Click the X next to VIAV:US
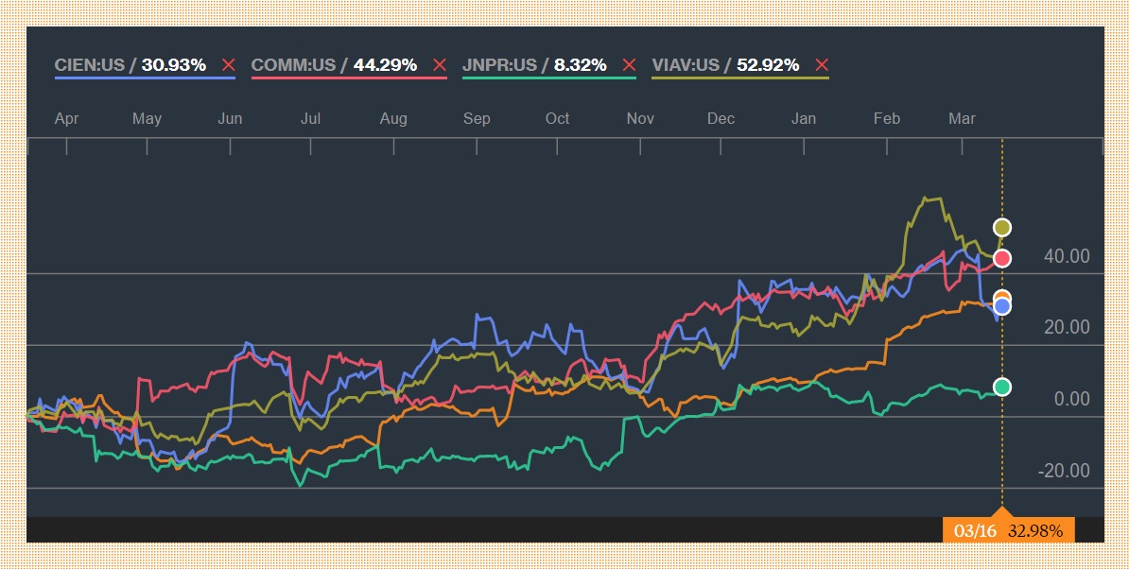1129x569 pixels. [x=821, y=65]
